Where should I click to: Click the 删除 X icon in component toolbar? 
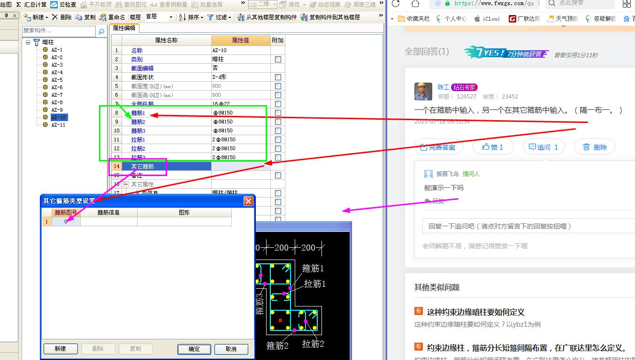coord(55,17)
